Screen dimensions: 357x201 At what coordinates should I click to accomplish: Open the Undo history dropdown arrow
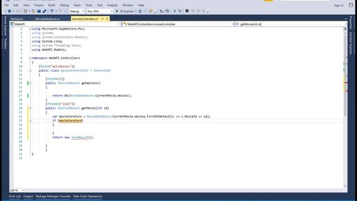pyautogui.click(x=56, y=11)
